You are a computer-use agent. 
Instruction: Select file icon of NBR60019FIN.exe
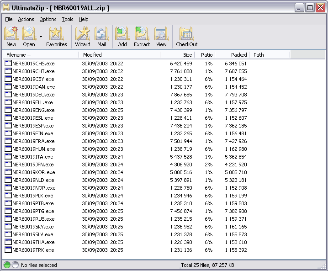(8, 133)
